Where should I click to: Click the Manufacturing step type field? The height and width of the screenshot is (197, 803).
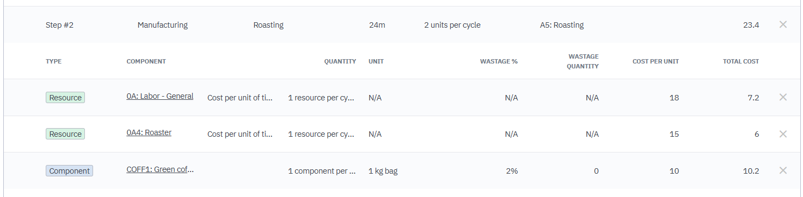pyautogui.click(x=162, y=25)
